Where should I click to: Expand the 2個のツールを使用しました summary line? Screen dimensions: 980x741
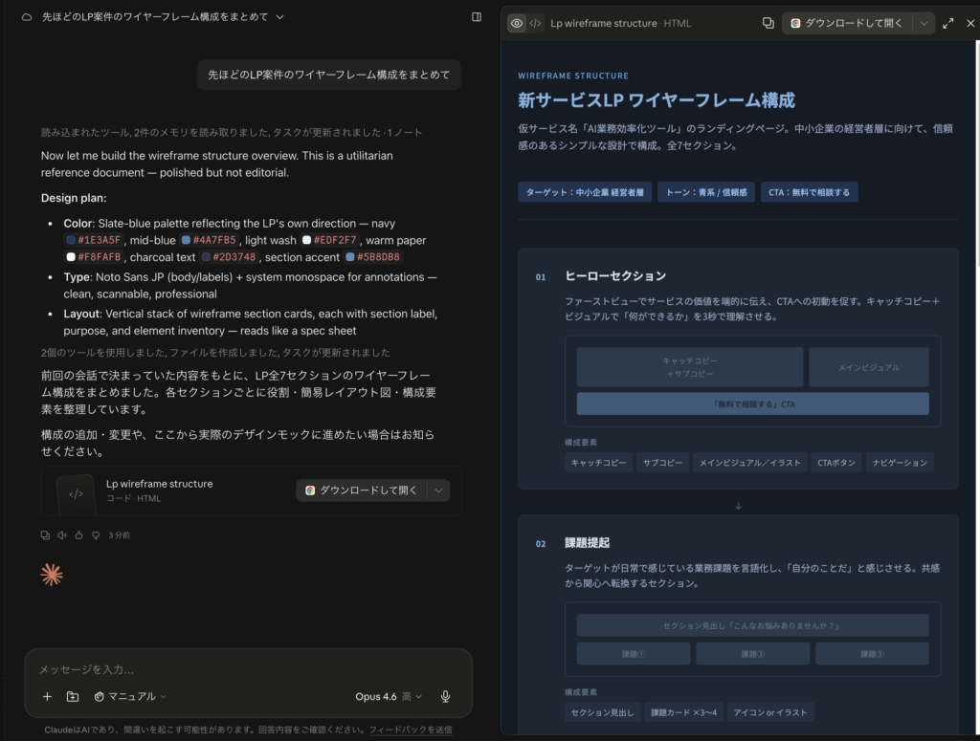click(x=215, y=352)
